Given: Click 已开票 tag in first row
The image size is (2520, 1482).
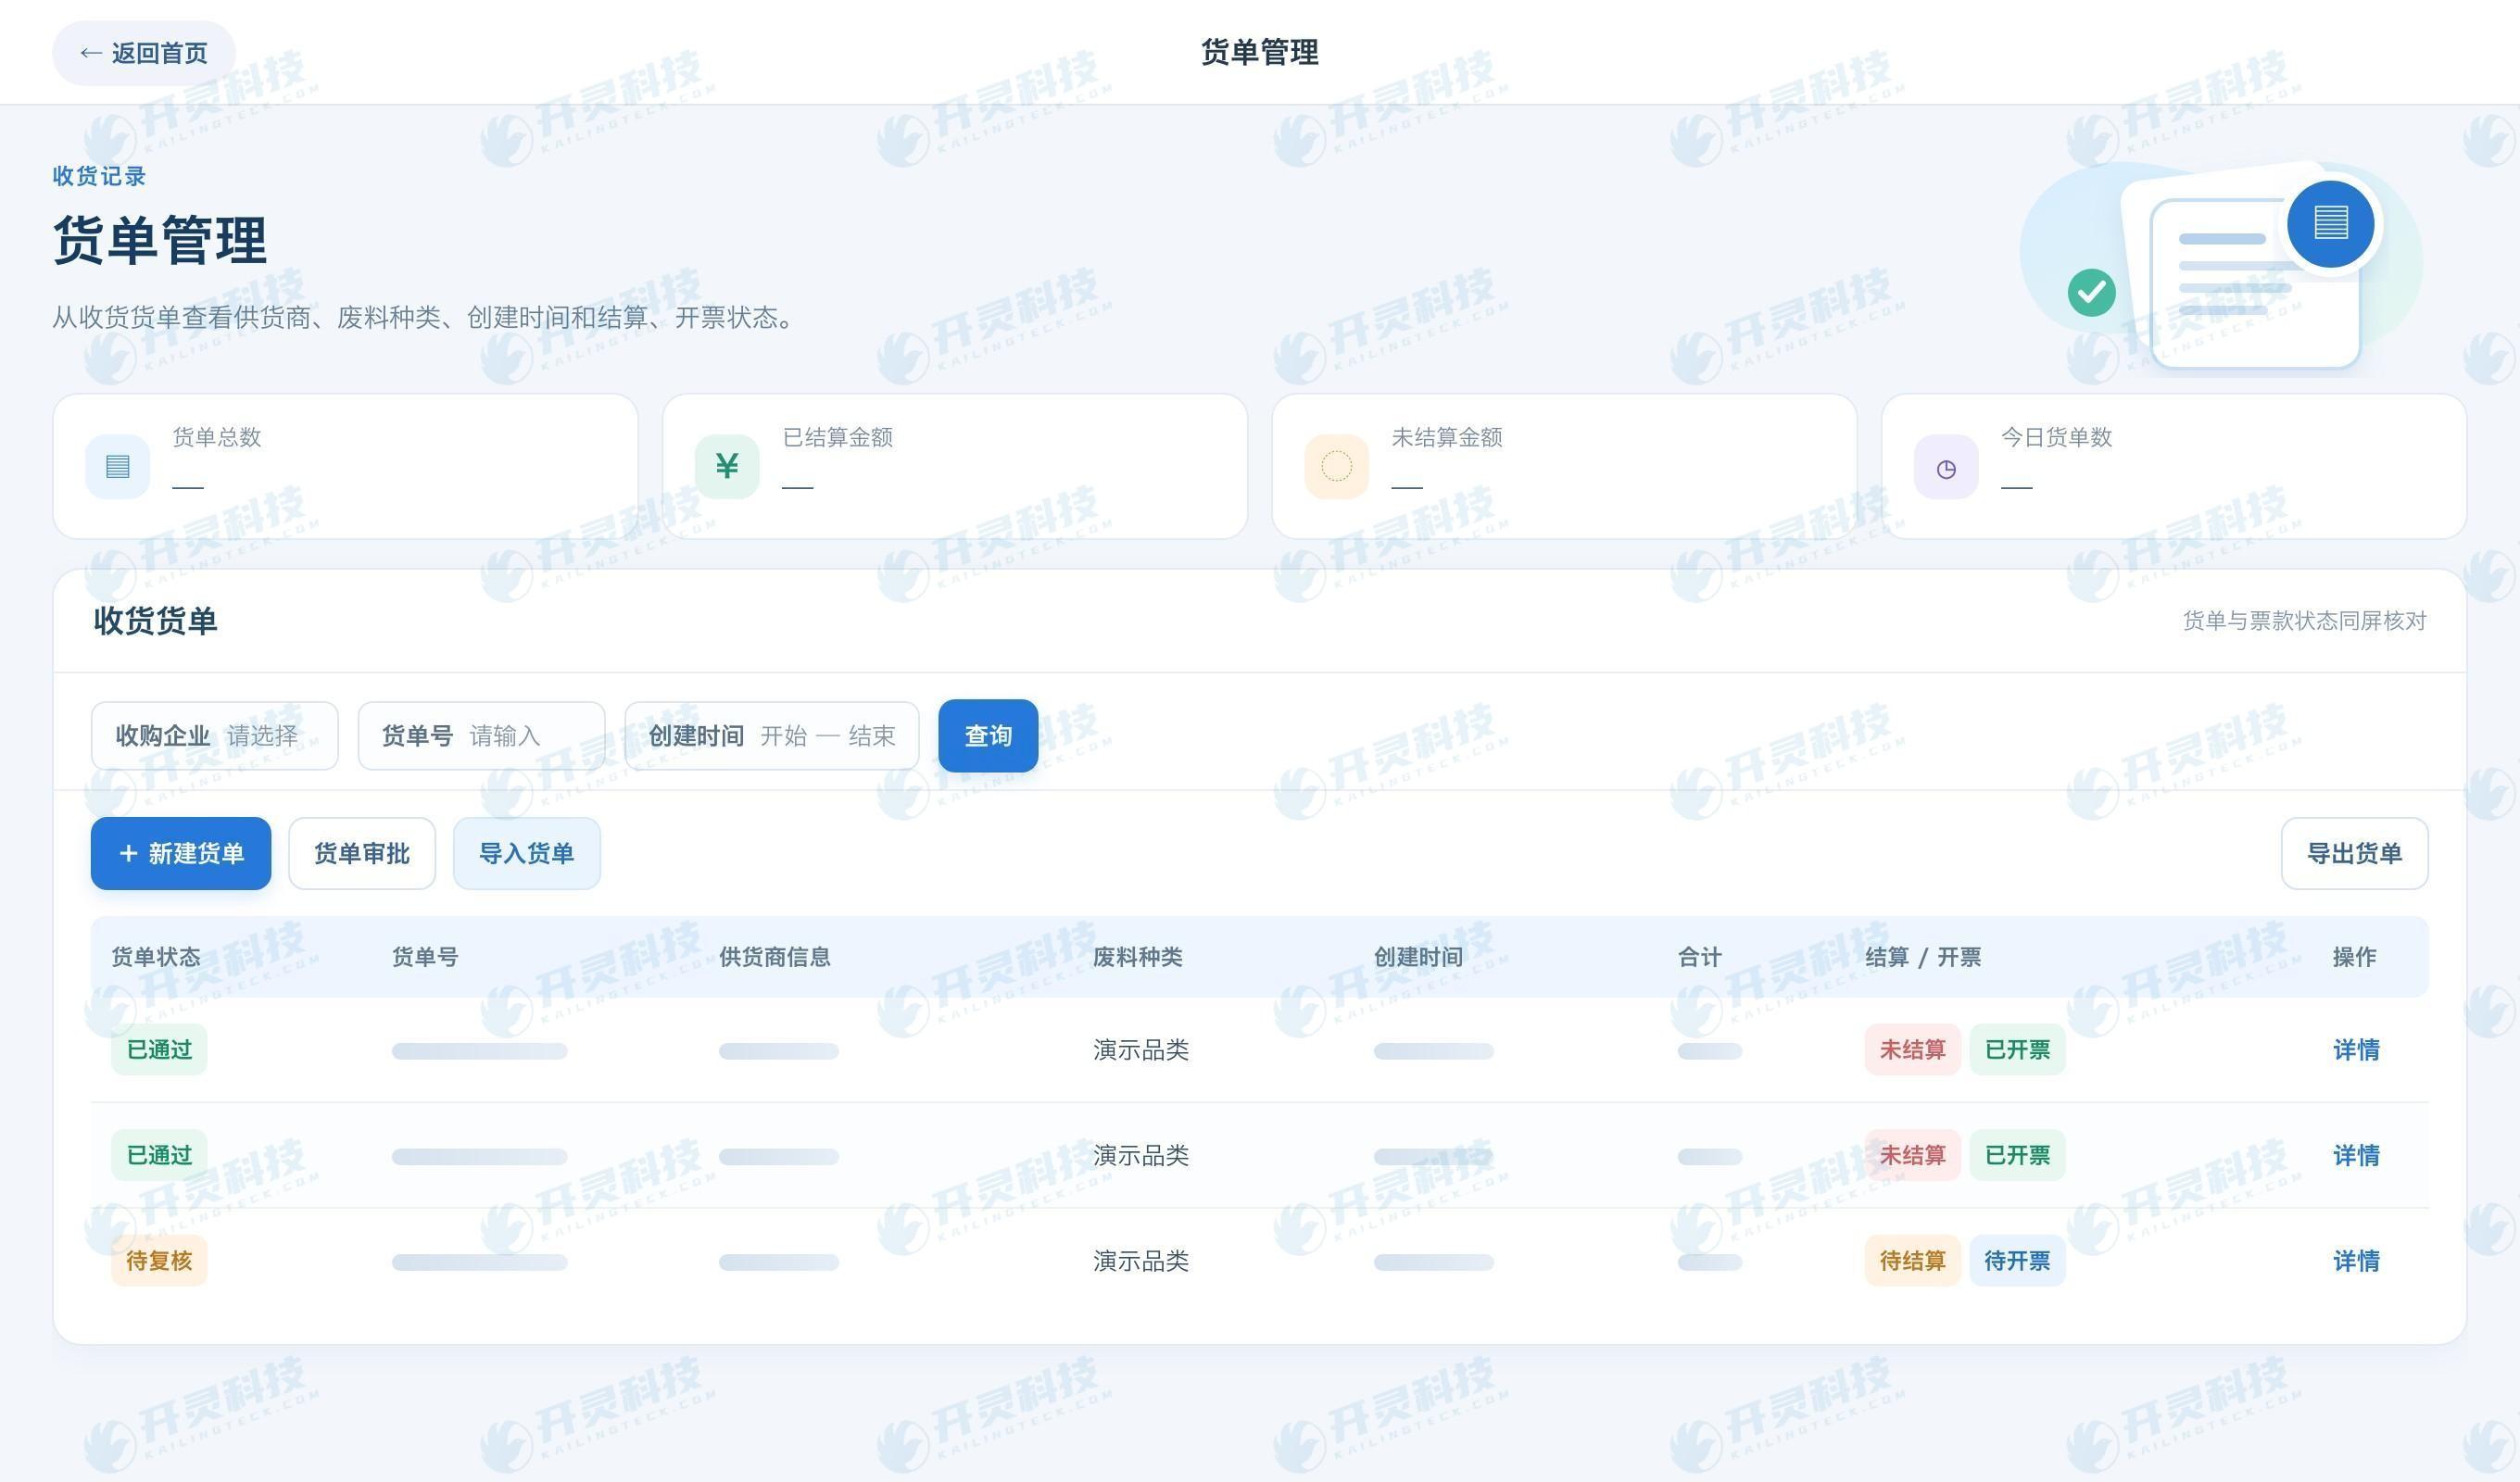Looking at the screenshot, I should click(x=2017, y=1050).
